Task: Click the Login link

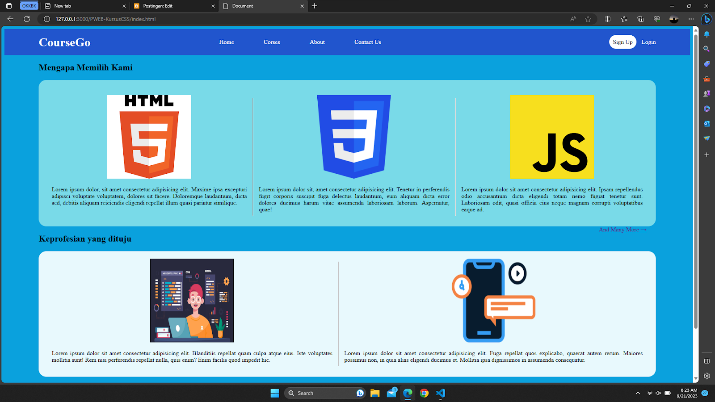Action: click(x=648, y=42)
